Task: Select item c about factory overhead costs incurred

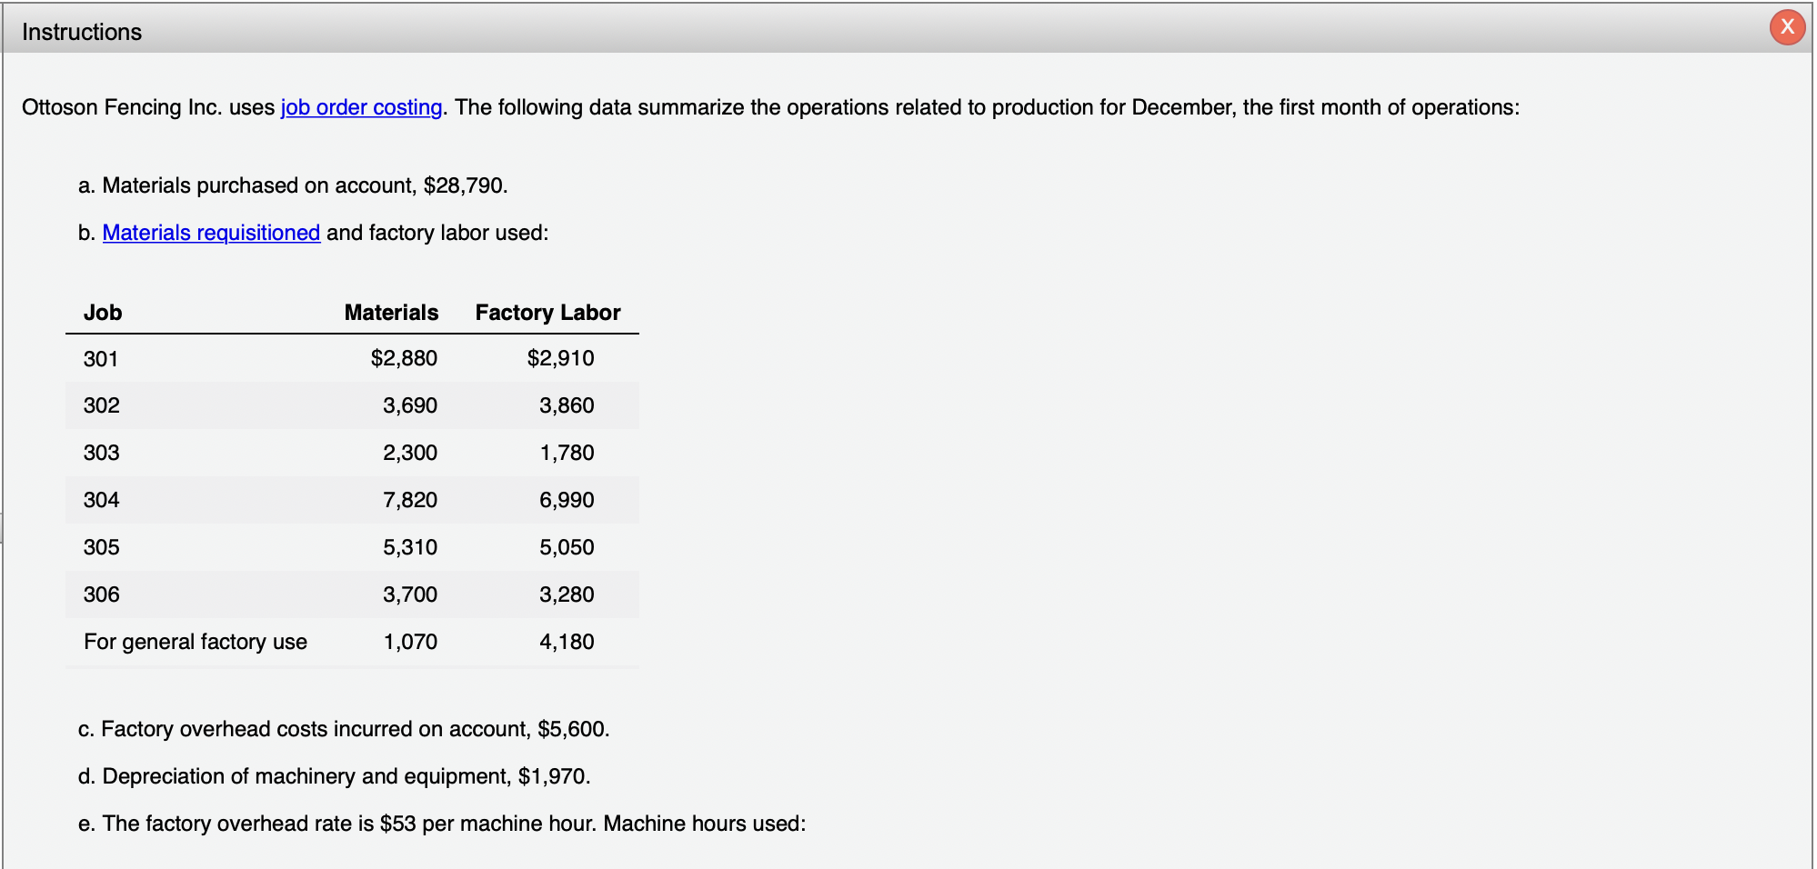Action: 344,728
